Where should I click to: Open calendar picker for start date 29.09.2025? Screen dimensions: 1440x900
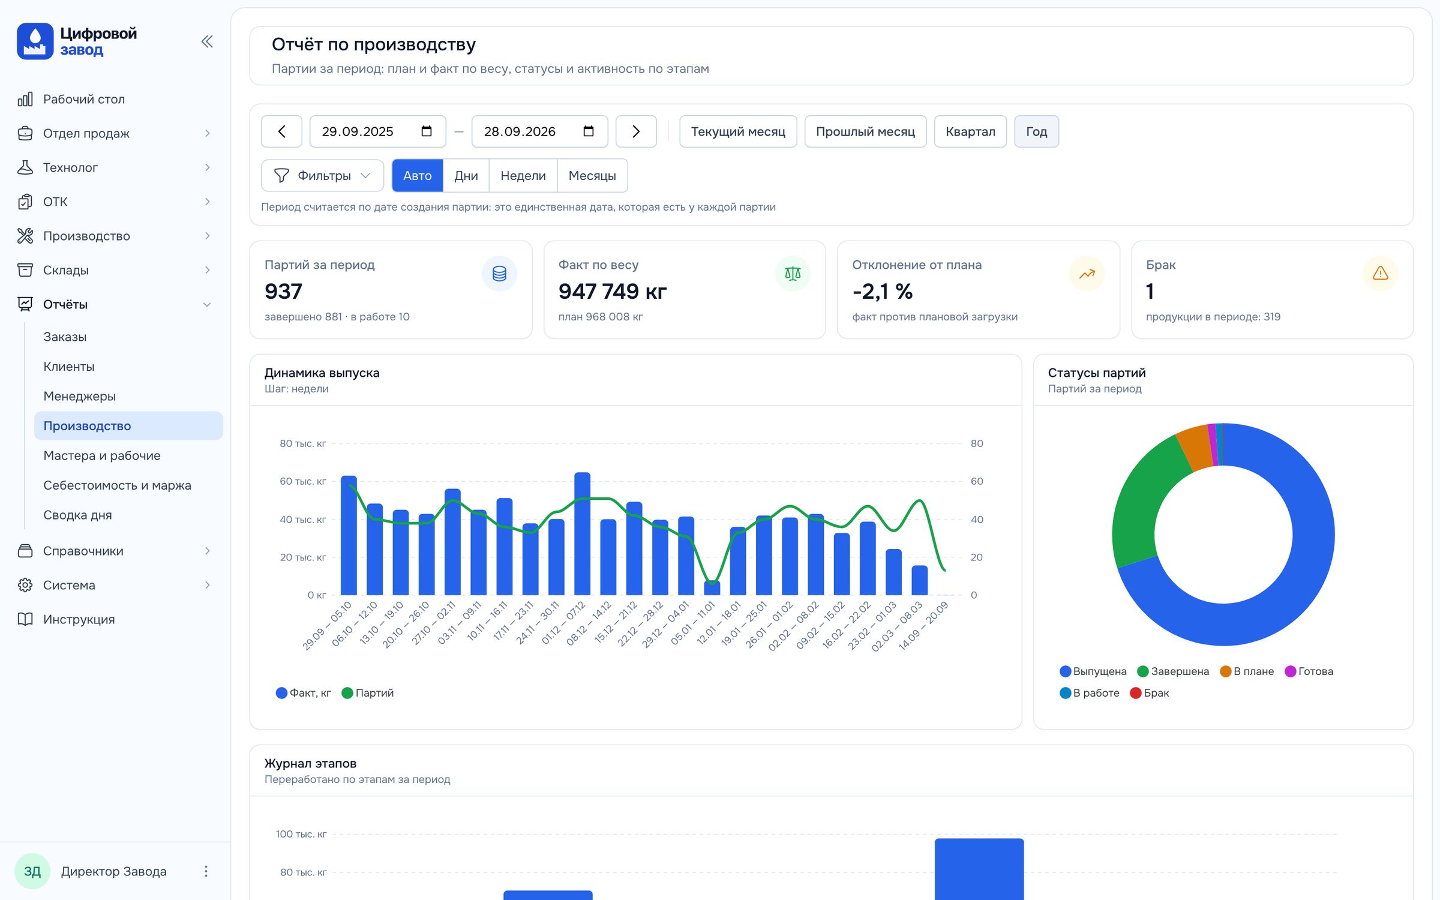point(427,131)
